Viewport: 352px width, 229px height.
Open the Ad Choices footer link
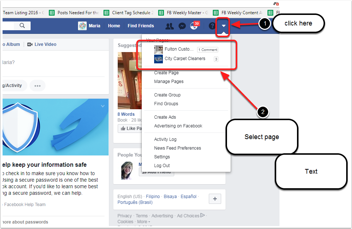(x=191, y=216)
